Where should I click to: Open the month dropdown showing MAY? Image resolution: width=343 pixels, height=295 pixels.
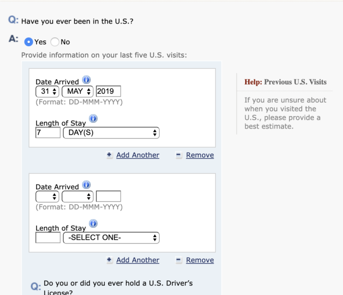(77, 91)
